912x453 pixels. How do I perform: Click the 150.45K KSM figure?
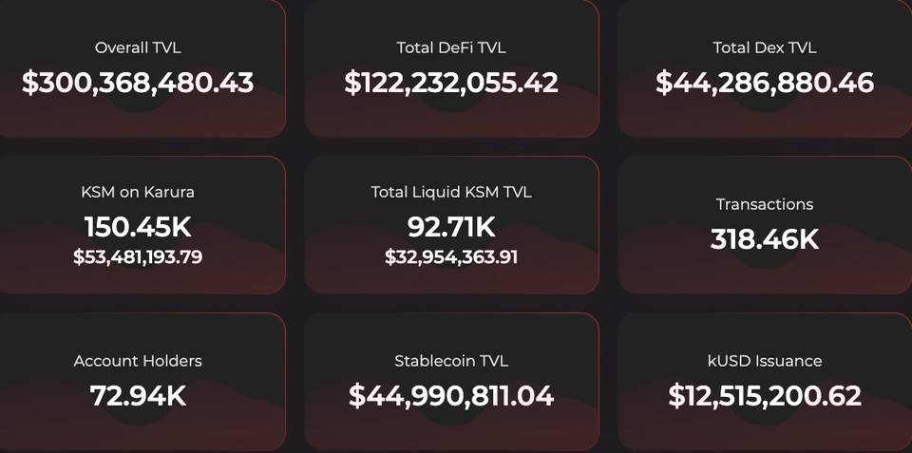138,227
